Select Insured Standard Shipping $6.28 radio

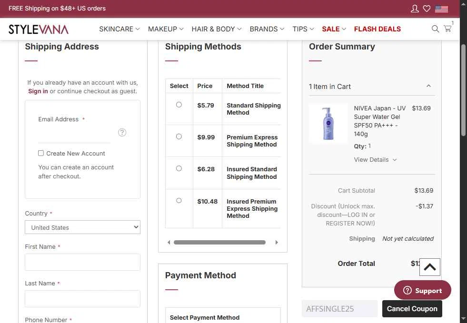[x=179, y=168]
